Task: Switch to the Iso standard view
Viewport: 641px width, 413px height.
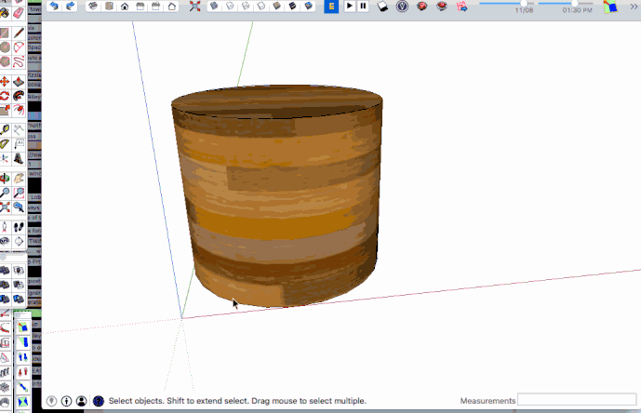Action: point(93,7)
